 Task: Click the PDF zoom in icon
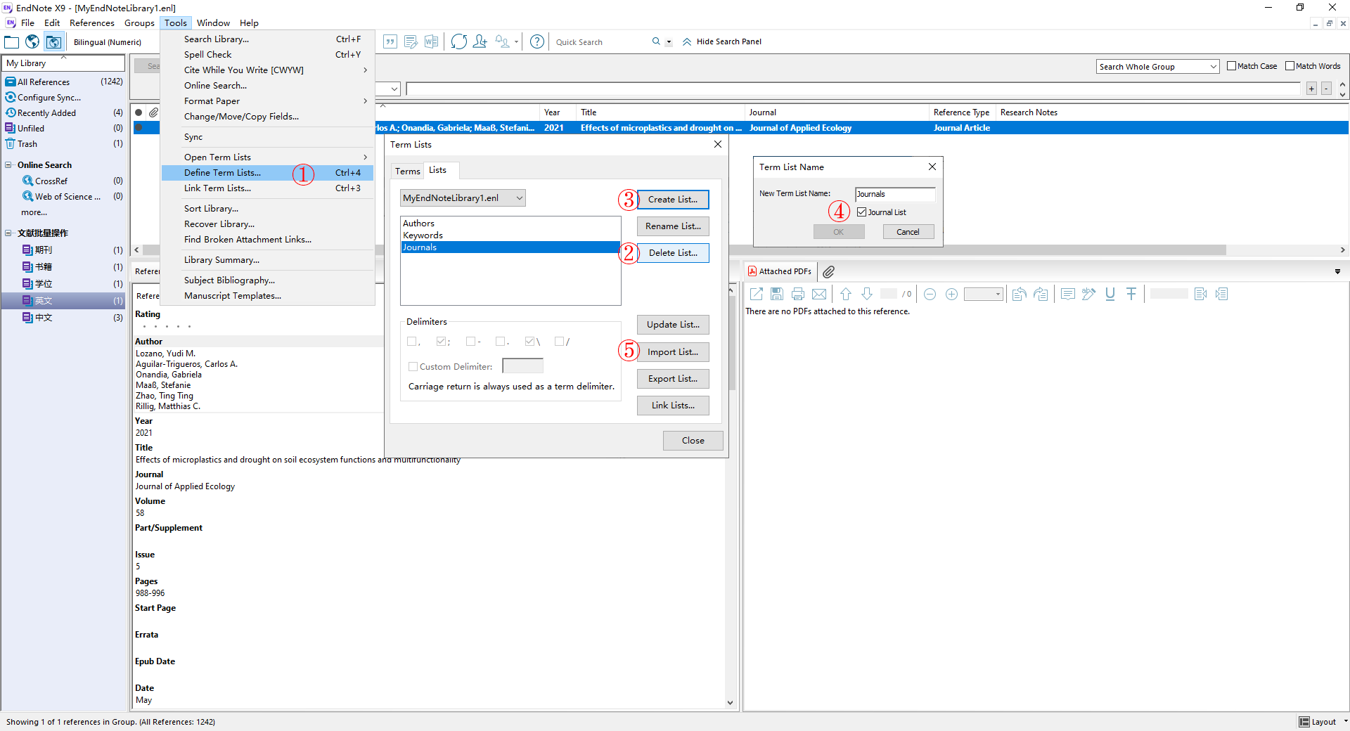click(951, 295)
